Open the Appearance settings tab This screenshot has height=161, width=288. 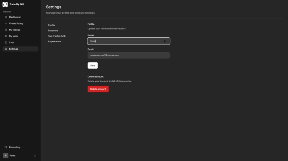tap(54, 42)
